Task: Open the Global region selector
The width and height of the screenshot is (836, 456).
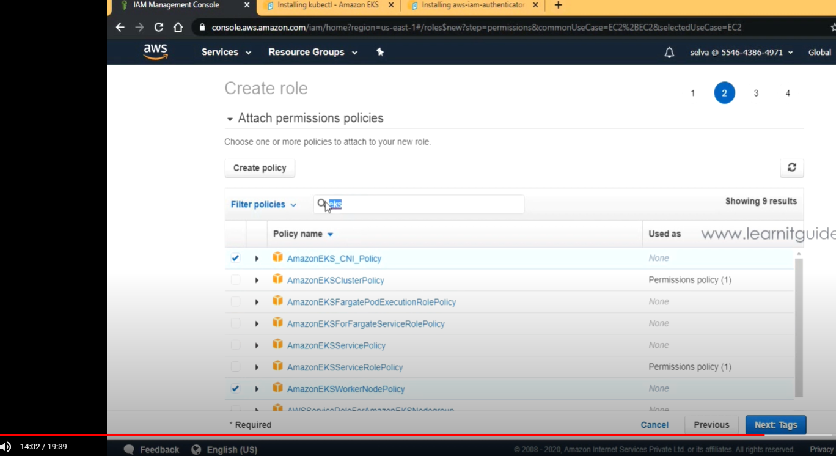Action: coord(820,53)
